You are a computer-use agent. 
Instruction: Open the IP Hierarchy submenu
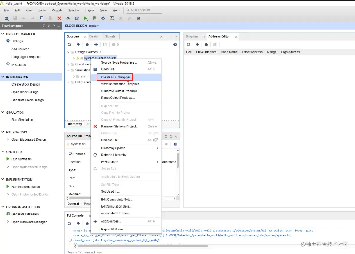[x=126, y=162]
